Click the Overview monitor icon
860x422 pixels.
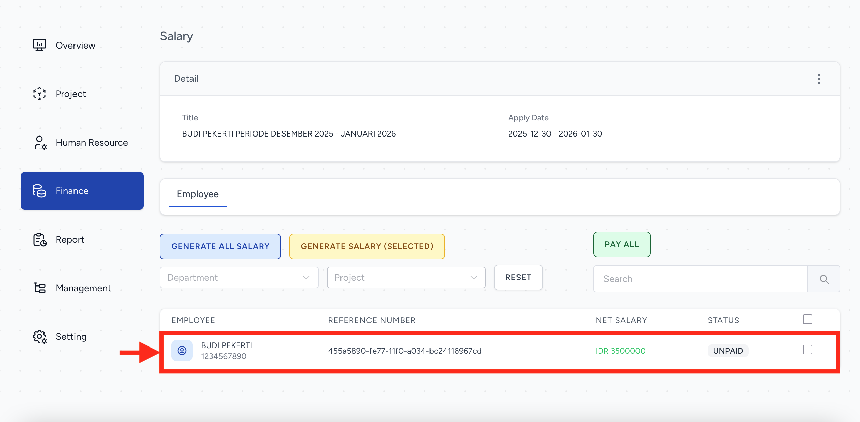[x=39, y=45]
